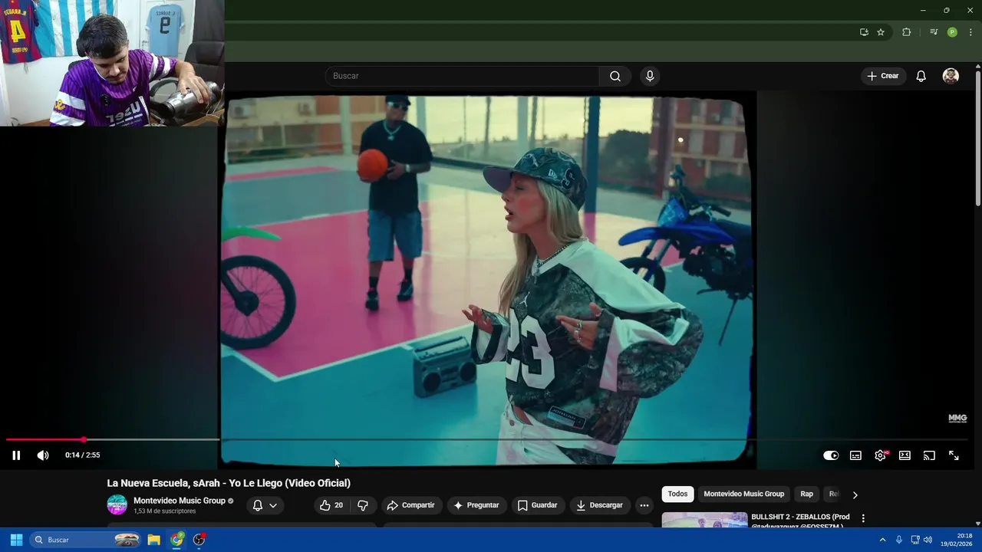Dislike the video with thumbs down

(363, 505)
